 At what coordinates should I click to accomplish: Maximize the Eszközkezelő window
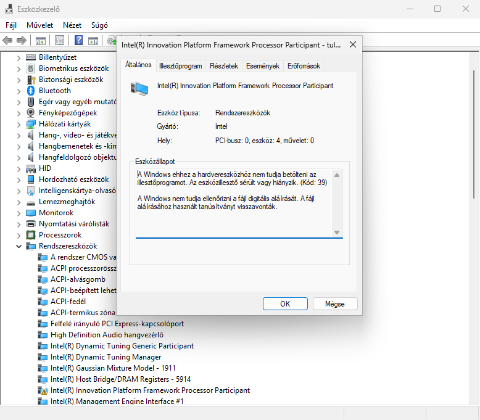(x=437, y=9)
